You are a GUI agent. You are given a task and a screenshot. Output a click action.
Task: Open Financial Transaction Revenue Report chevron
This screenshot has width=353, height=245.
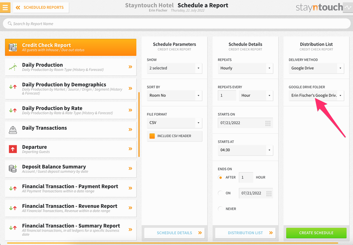click(x=130, y=208)
